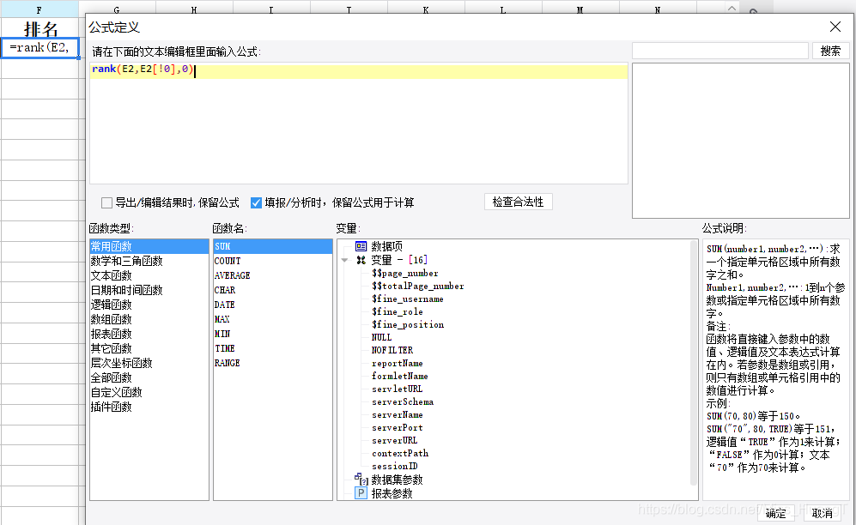Click the 取消 cancel button
Screen dimensions: 856x525
(x=822, y=513)
